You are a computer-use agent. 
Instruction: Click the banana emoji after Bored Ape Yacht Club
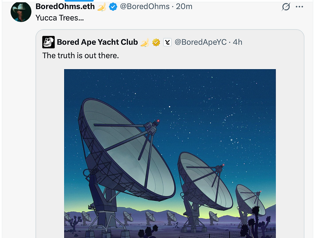tap(145, 42)
